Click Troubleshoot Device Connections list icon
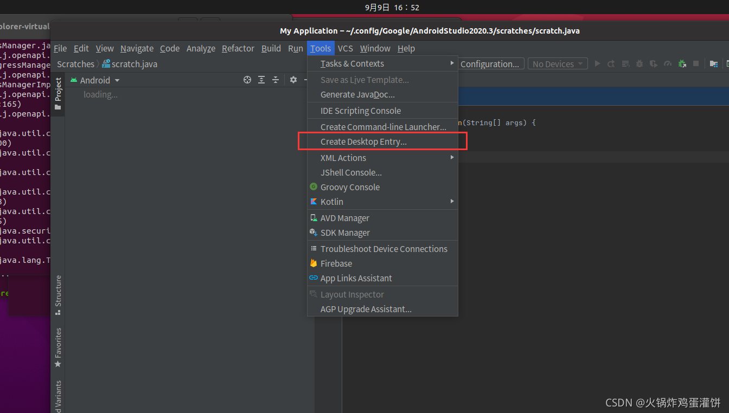This screenshot has width=729, height=413. 314,248
